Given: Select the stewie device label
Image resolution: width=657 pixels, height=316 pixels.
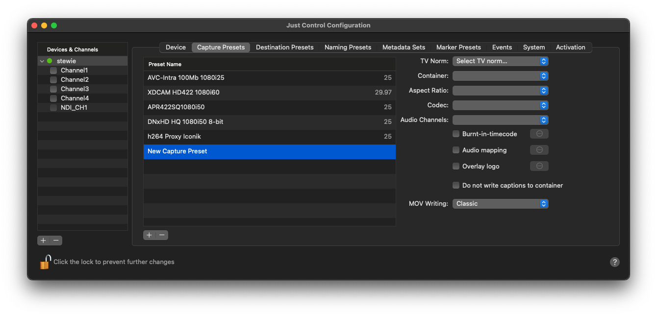Looking at the screenshot, I should click(x=66, y=61).
